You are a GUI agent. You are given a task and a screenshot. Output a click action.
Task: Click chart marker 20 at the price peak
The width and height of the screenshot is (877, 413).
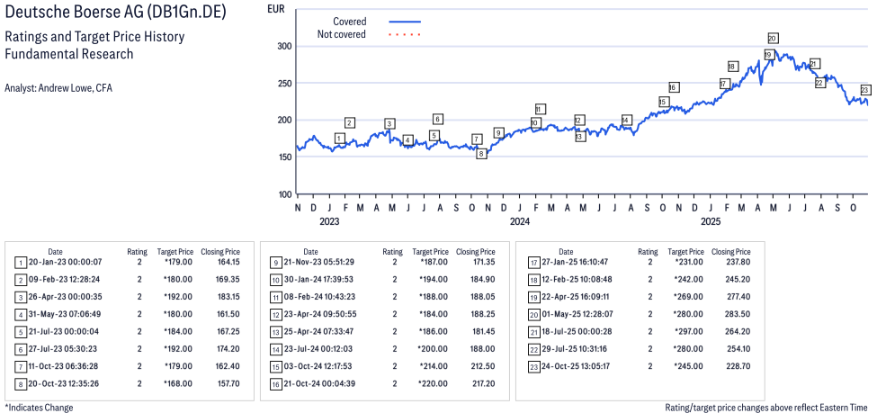[x=772, y=38]
